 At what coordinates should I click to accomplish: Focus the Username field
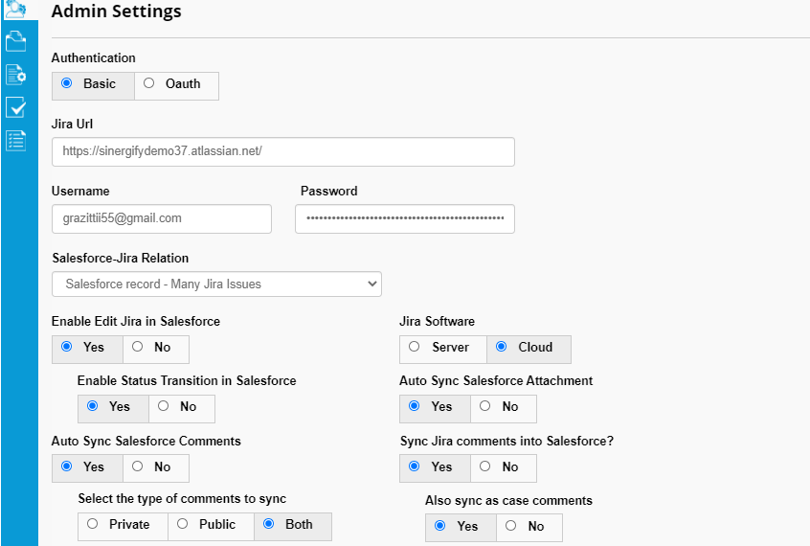point(162,218)
